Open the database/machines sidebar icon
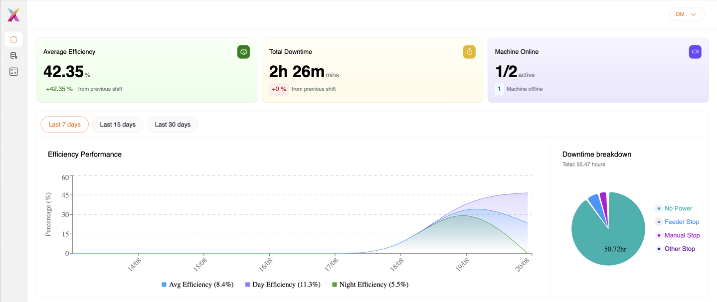This screenshot has width=717, height=302. (x=13, y=55)
